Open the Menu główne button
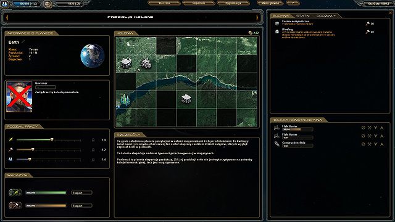 [x=270, y=3]
